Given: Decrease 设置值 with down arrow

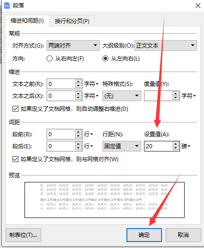Looking at the screenshot, I should coord(176,148).
